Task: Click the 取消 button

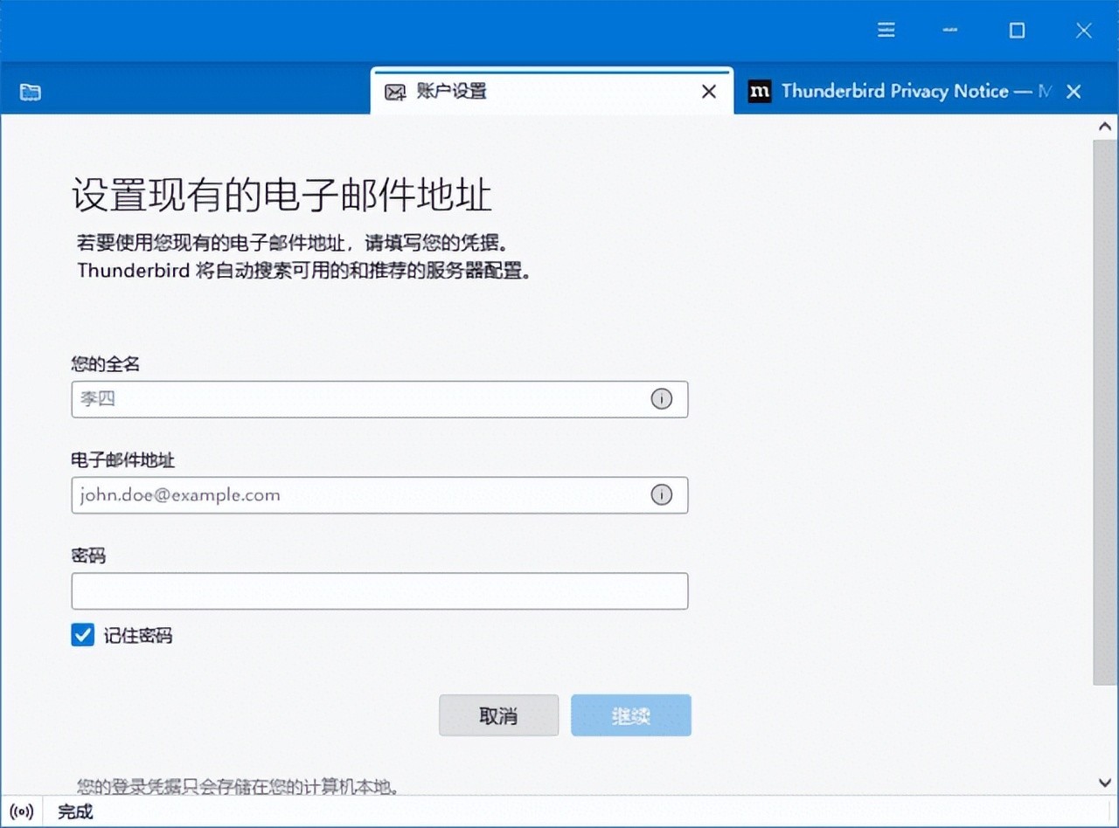Action: (x=498, y=716)
